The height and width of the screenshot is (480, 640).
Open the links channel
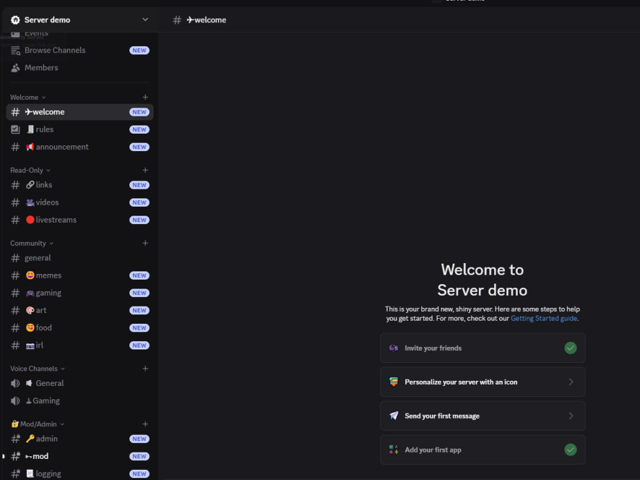click(x=79, y=185)
